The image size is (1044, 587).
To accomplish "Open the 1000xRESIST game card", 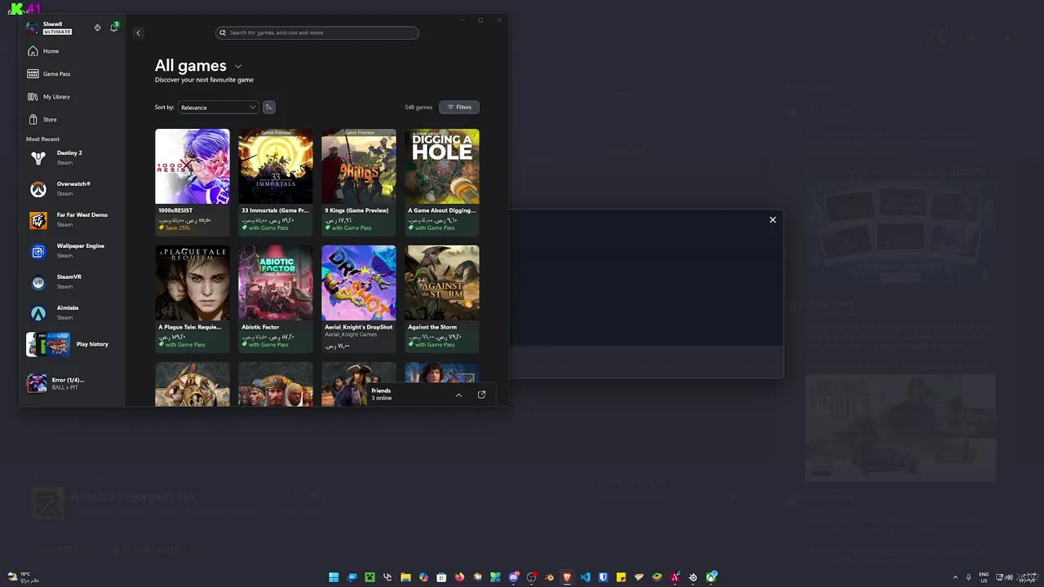I will [192, 181].
